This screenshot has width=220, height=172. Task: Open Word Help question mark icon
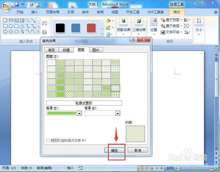pos(216,12)
